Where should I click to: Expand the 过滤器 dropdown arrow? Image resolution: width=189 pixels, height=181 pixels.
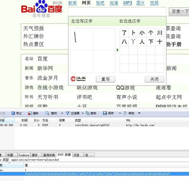[83, 113]
